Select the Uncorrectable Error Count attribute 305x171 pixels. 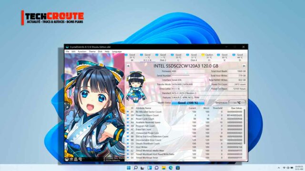pyautogui.click(x=184, y=140)
